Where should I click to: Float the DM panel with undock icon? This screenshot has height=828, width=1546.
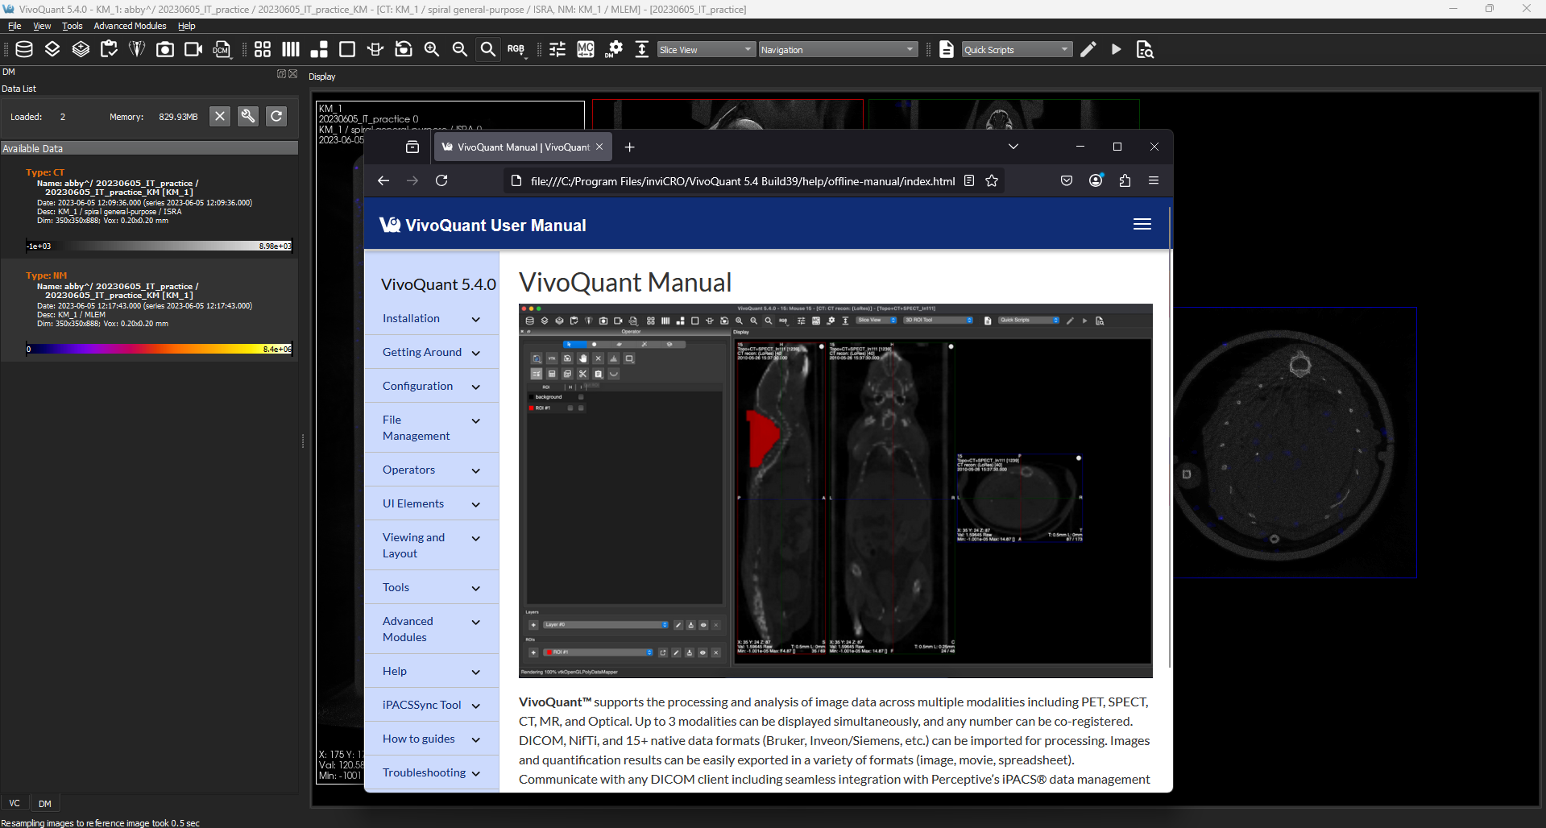281,73
